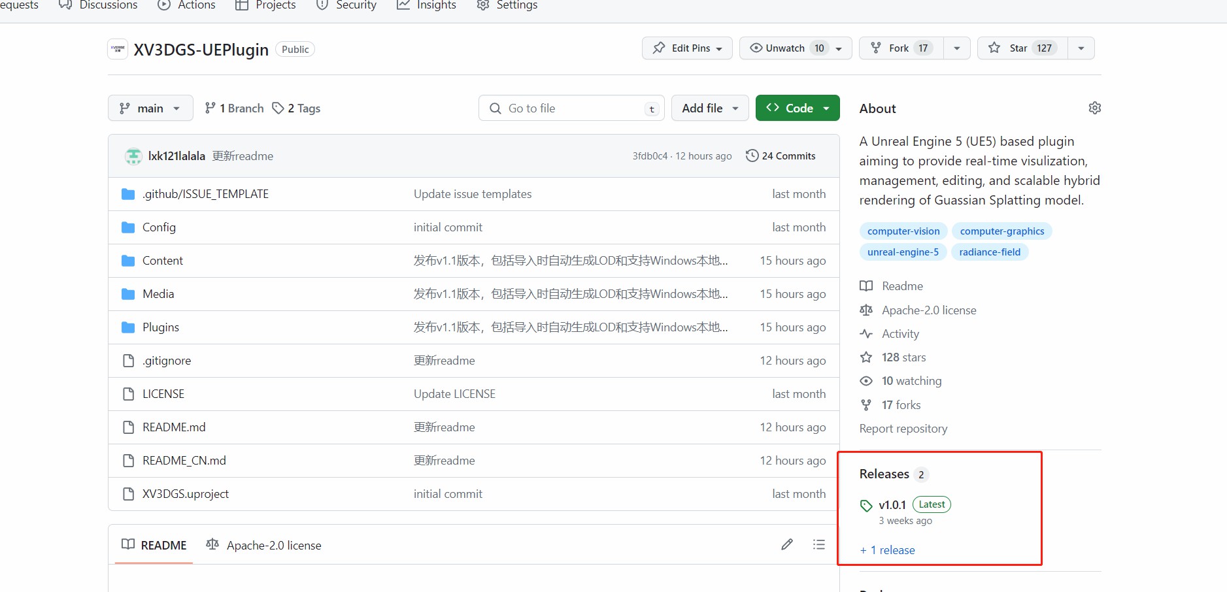Image resolution: width=1227 pixels, height=592 pixels.
Task: Open the 2 Tags link
Action: click(296, 108)
